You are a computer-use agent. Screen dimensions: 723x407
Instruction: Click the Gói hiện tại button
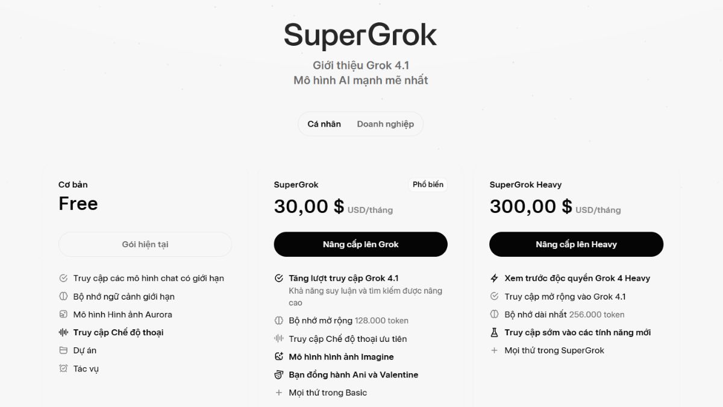pyautogui.click(x=145, y=244)
